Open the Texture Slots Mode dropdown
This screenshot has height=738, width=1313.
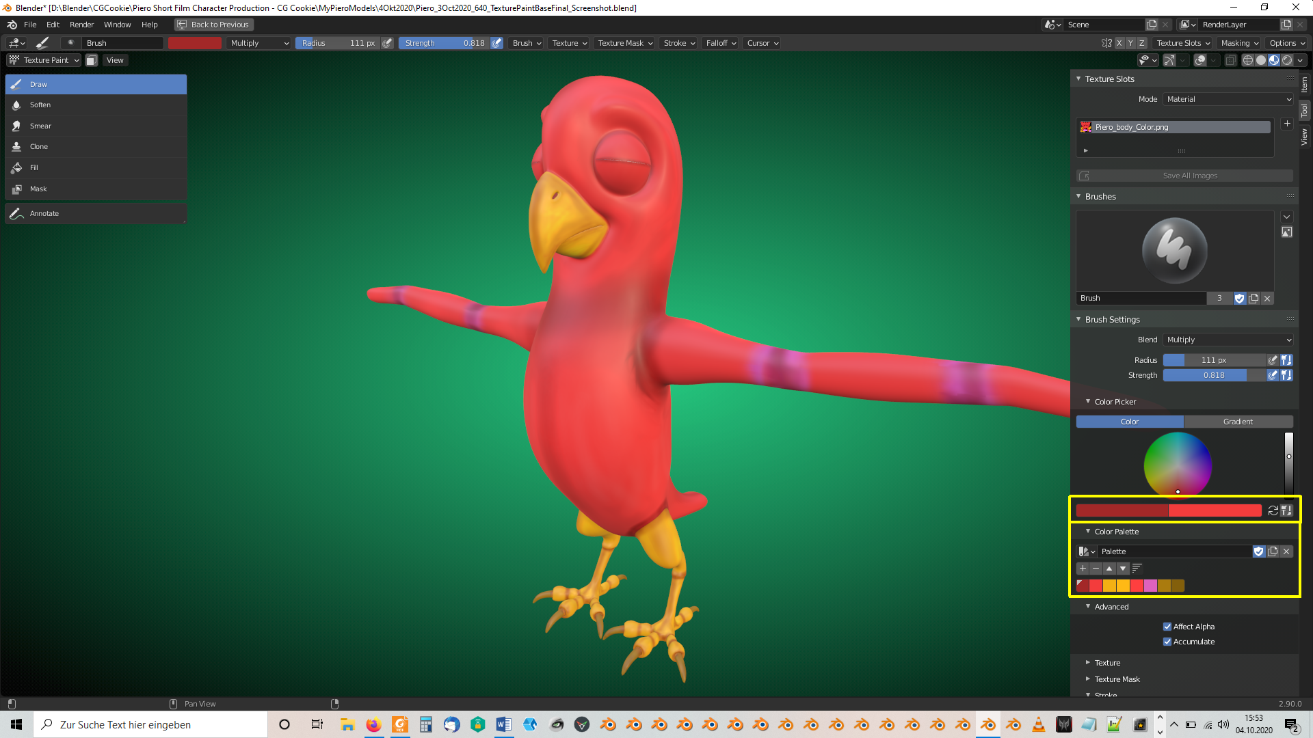coord(1228,99)
